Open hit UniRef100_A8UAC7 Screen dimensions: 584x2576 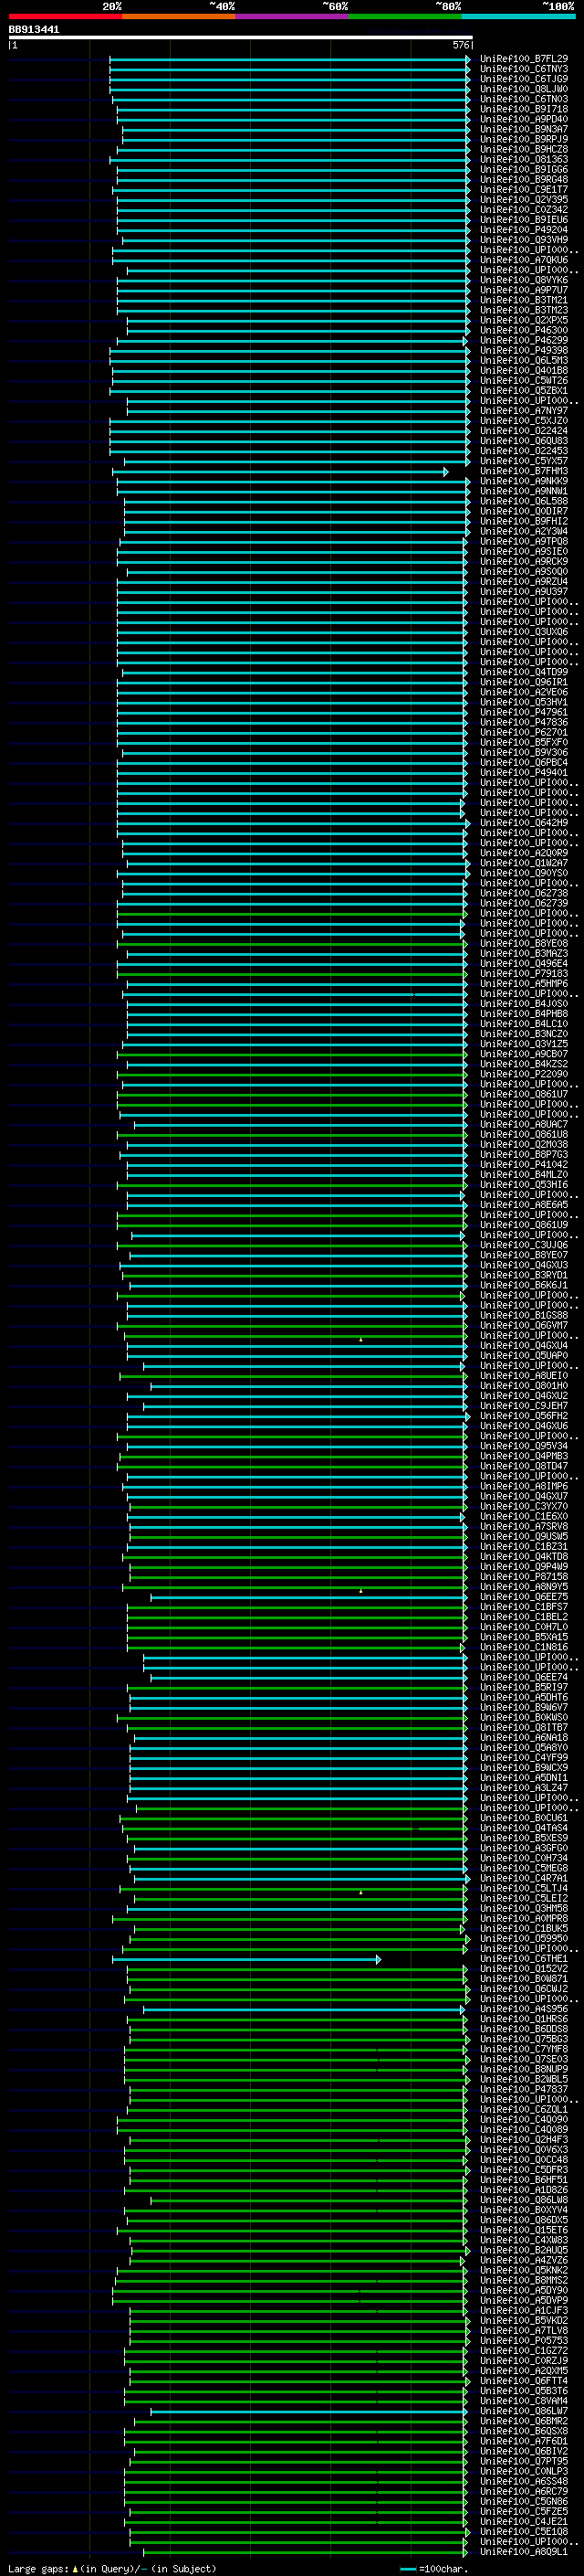[x=524, y=1124]
